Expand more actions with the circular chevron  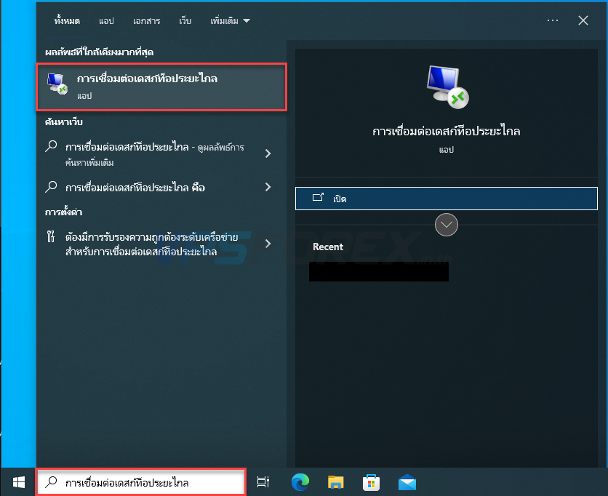447,225
